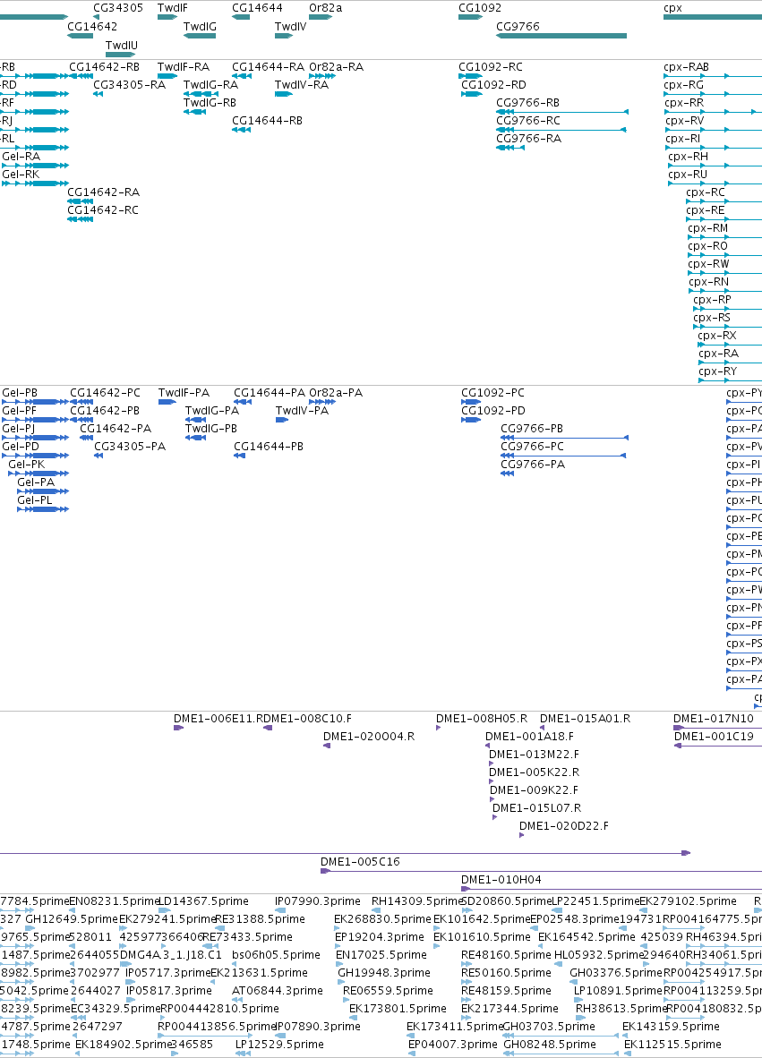Open transcript cpx-RM
The height and width of the screenshot is (1058, 762).
(708, 229)
